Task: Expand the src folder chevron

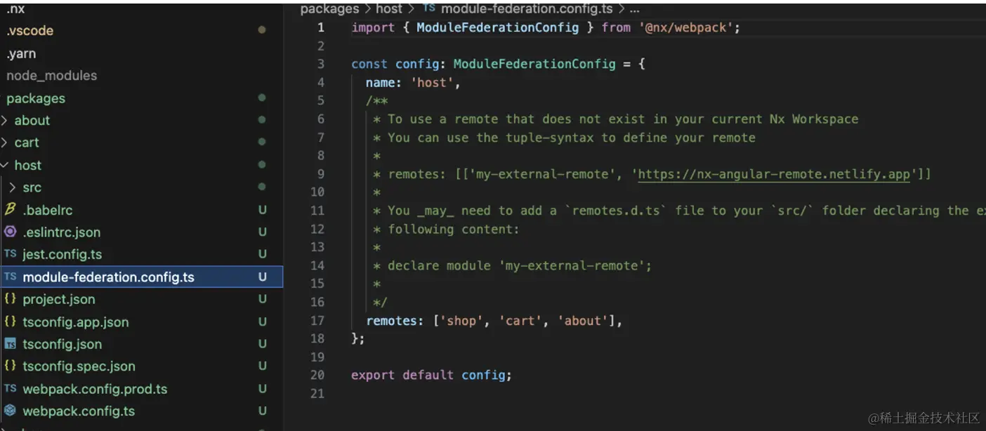Action: pyautogui.click(x=13, y=187)
